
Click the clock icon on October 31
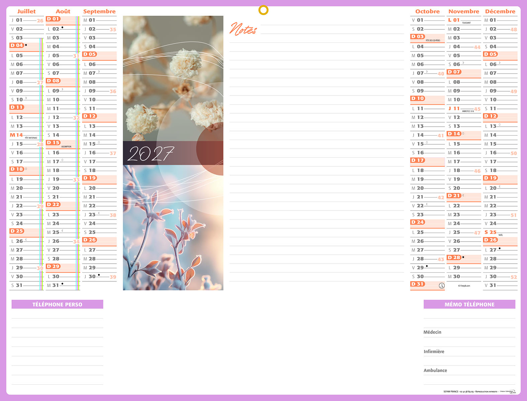tap(442, 285)
